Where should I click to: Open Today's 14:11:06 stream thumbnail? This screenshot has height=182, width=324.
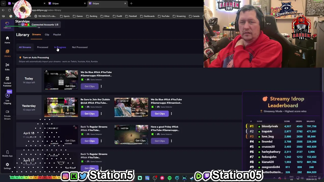(61, 80)
